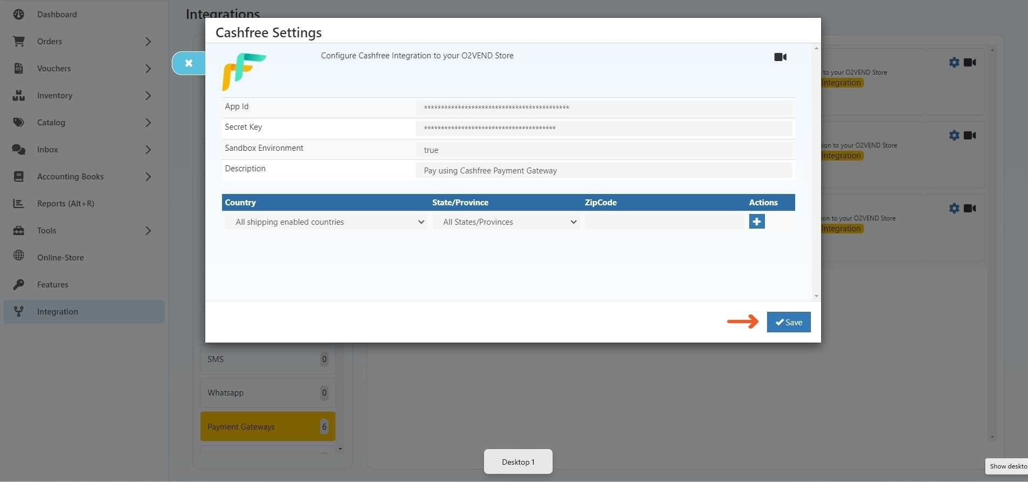Select the SMS integration category
Viewport: 1028px width, 482px height.
(267, 359)
